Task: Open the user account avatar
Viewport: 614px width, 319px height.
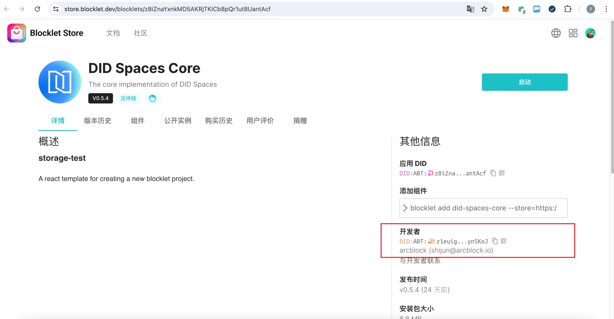Action: [x=590, y=33]
